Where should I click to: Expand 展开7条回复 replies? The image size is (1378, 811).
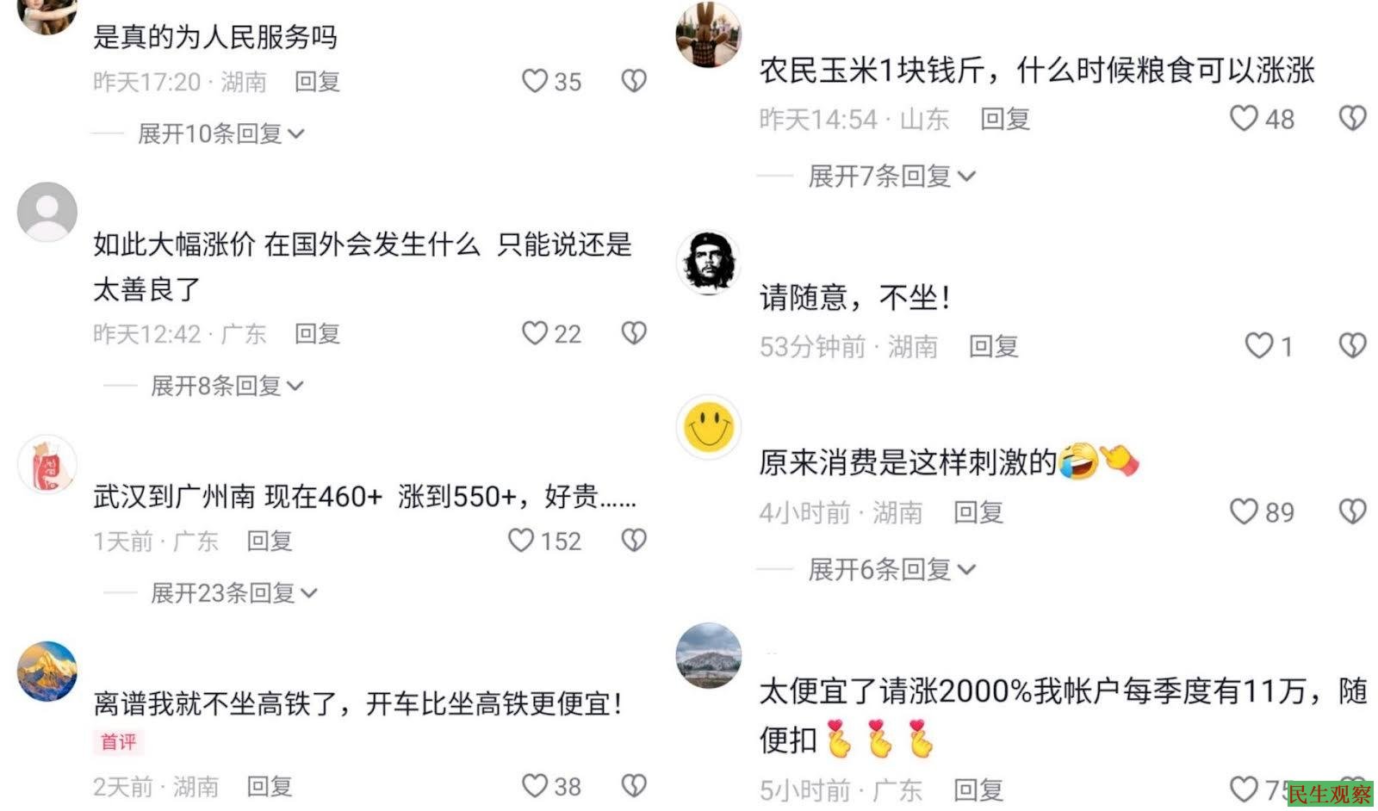click(x=892, y=176)
